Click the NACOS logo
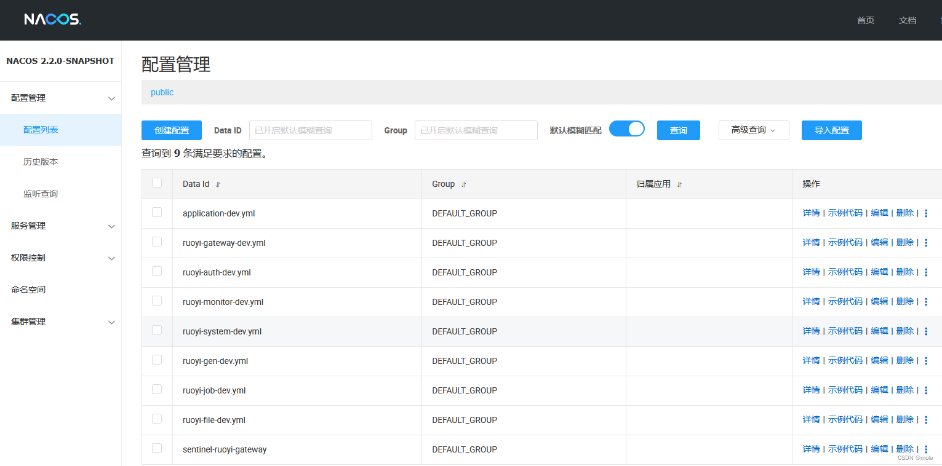This screenshot has width=942, height=466. tap(52, 19)
